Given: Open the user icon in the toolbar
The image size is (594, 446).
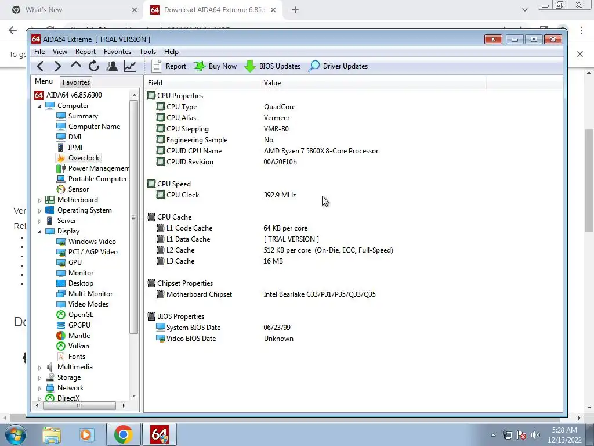Looking at the screenshot, I should pyautogui.click(x=112, y=66).
